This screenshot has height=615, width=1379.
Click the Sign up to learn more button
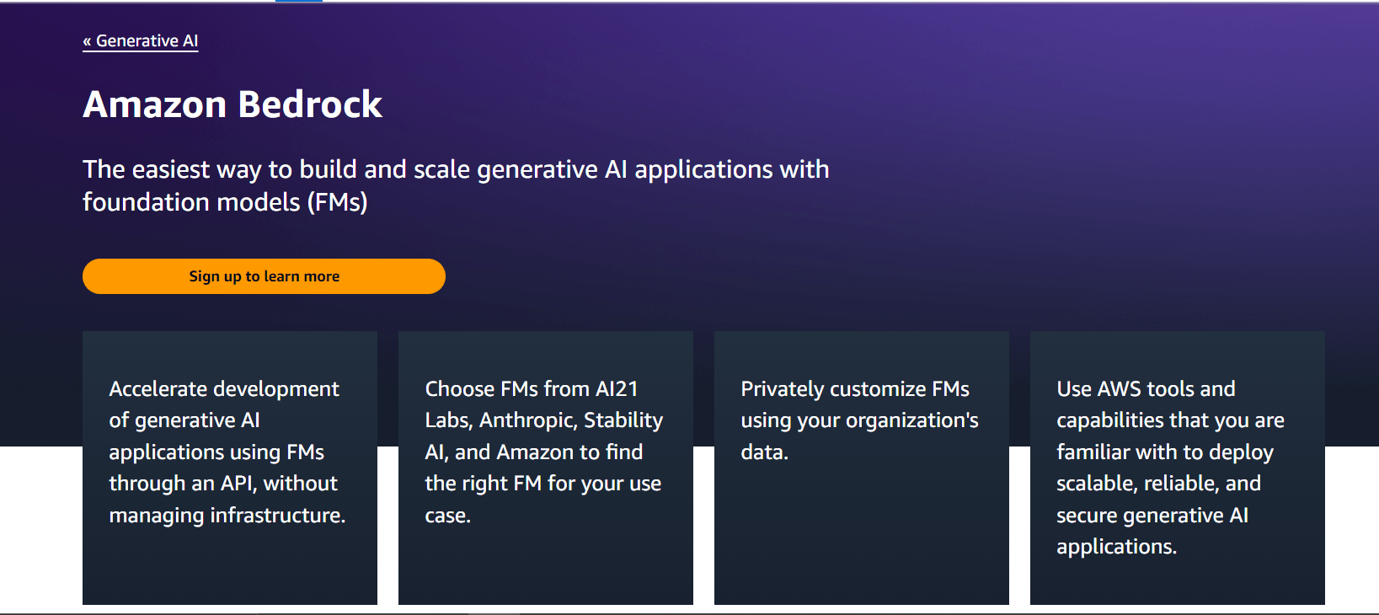pos(264,276)
